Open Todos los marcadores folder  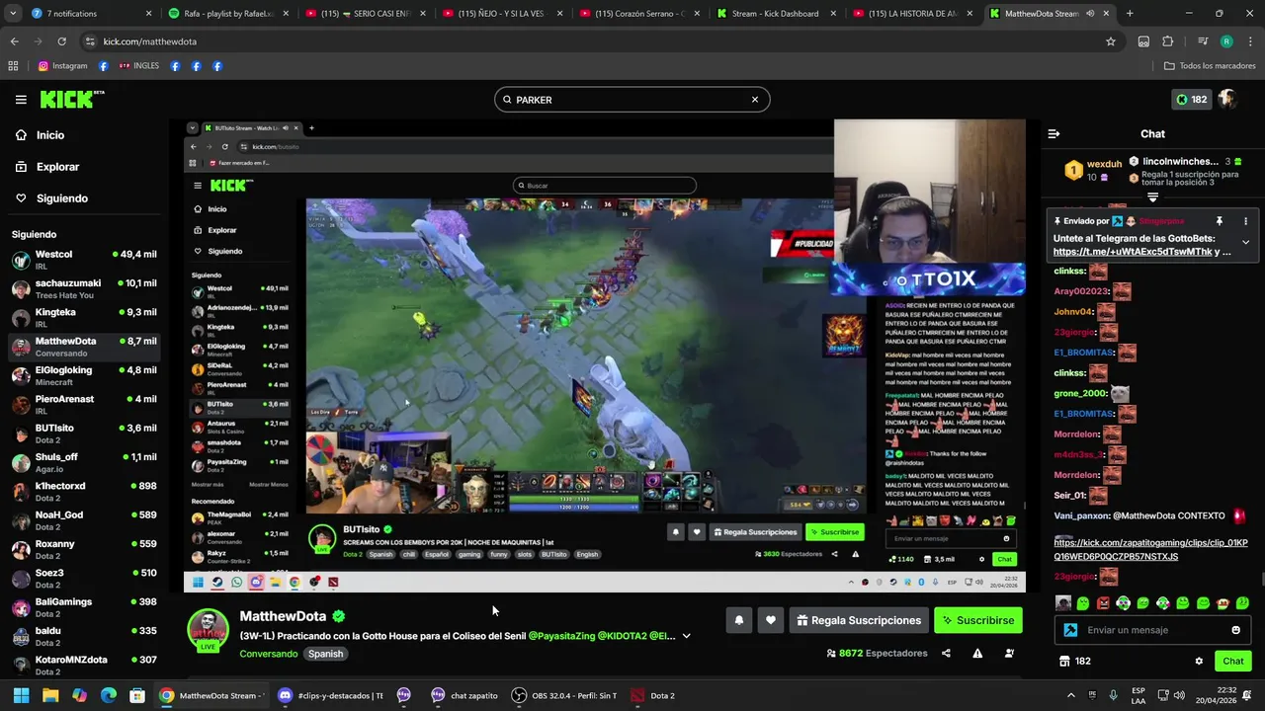click(1210, 66)
